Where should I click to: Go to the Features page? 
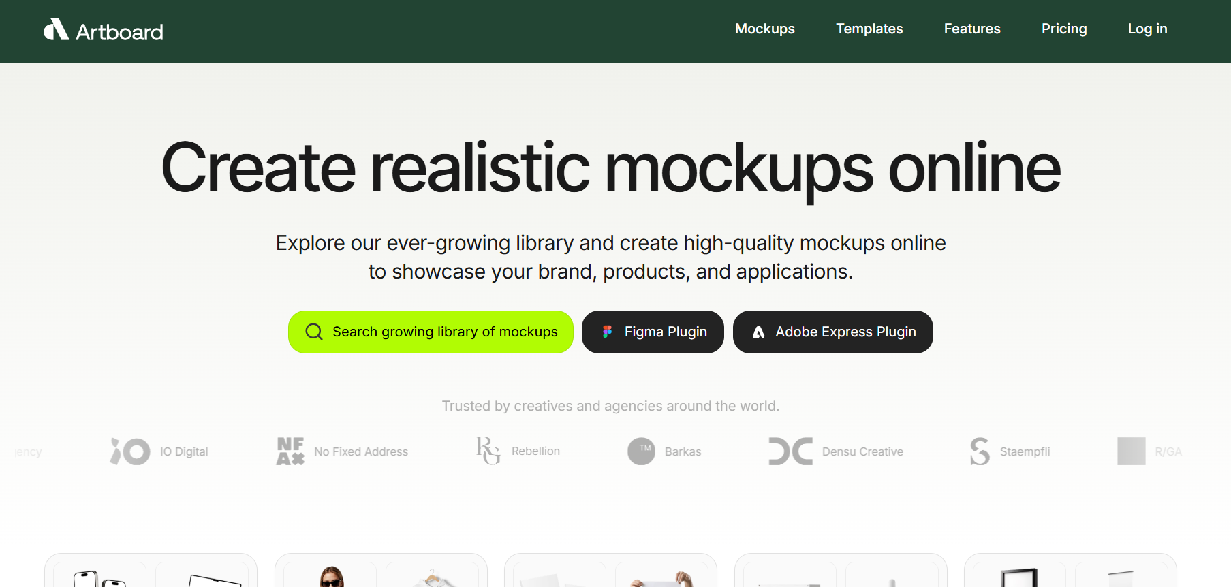click(x=971, y=29)
